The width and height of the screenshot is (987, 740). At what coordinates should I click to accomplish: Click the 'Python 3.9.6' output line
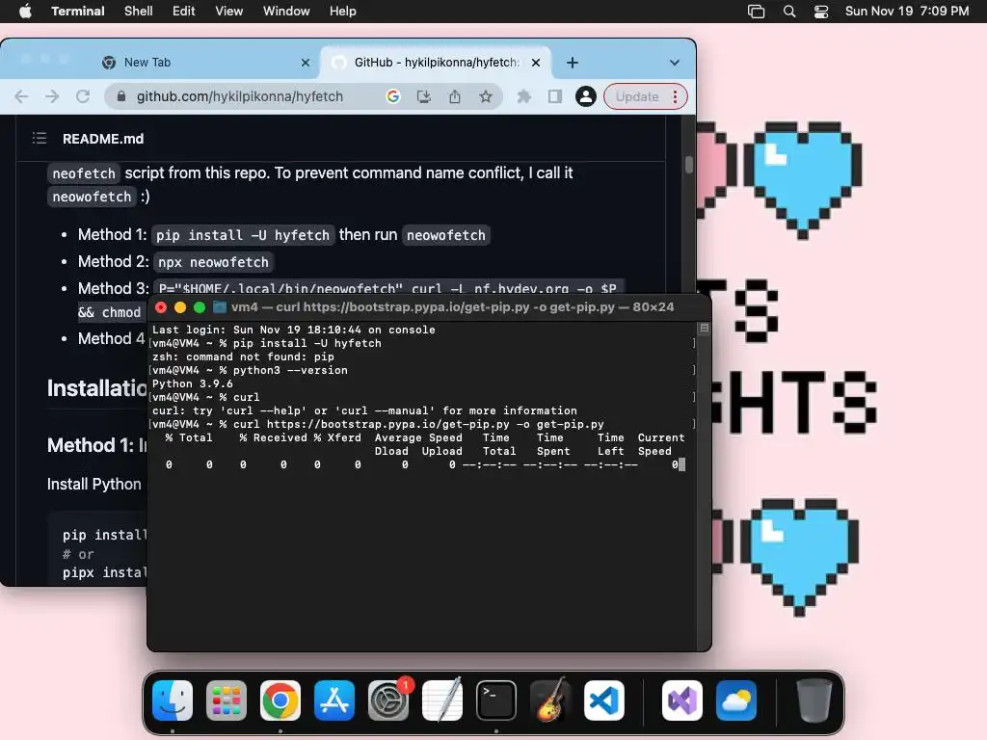193,383
